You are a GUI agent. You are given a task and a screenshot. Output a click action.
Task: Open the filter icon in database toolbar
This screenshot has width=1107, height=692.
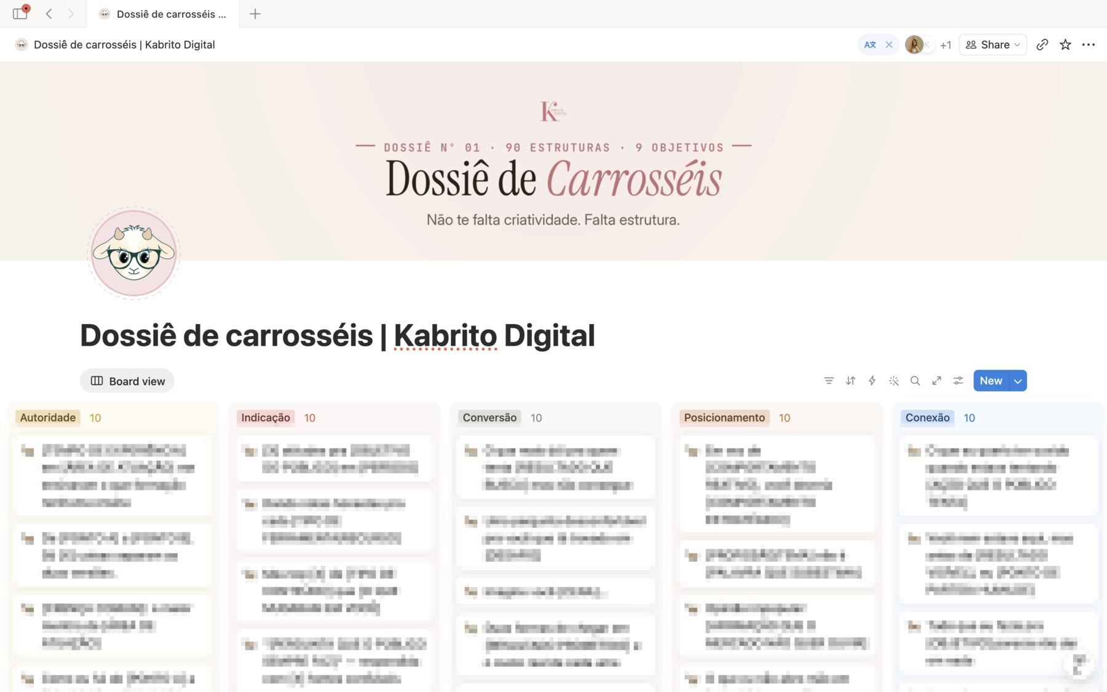point(829,381)
